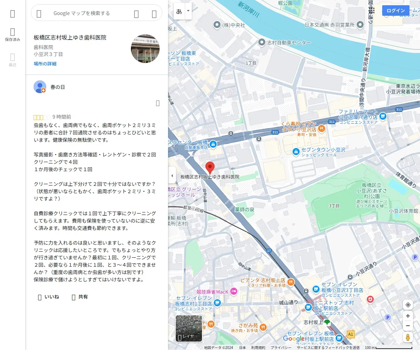420x350 pixels.
Task: Click the 志村坂上 station marker
Action: [x=327, y=322]
